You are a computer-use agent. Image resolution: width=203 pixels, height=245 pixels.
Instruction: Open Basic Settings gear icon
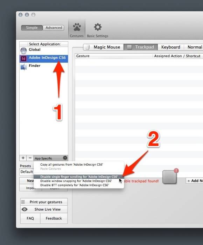click(98, 27)
